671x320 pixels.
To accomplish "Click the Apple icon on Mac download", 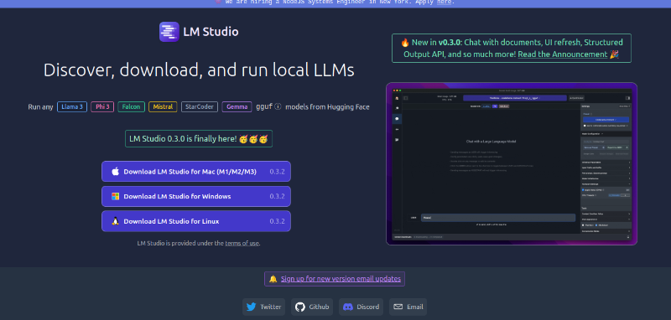I will point(115,172).
